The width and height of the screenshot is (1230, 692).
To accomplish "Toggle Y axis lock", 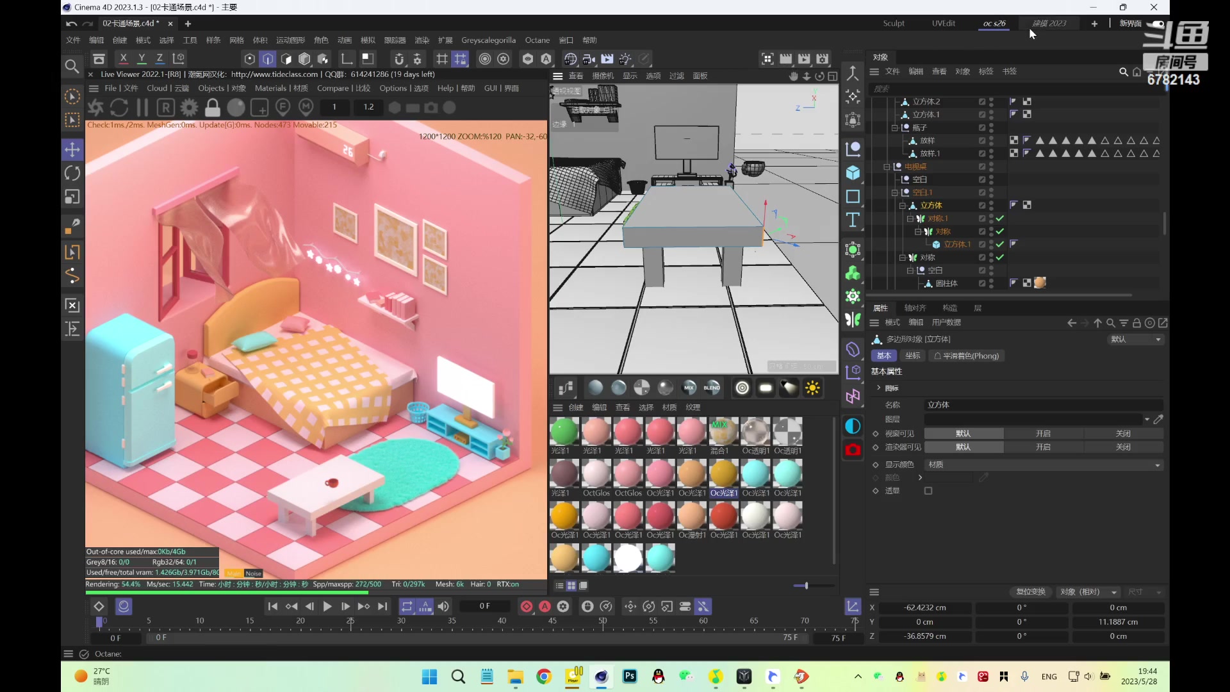I will point(142,59).
